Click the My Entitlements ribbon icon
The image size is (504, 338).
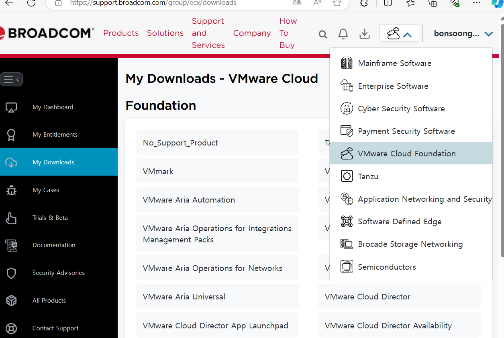tap(11, 135)
